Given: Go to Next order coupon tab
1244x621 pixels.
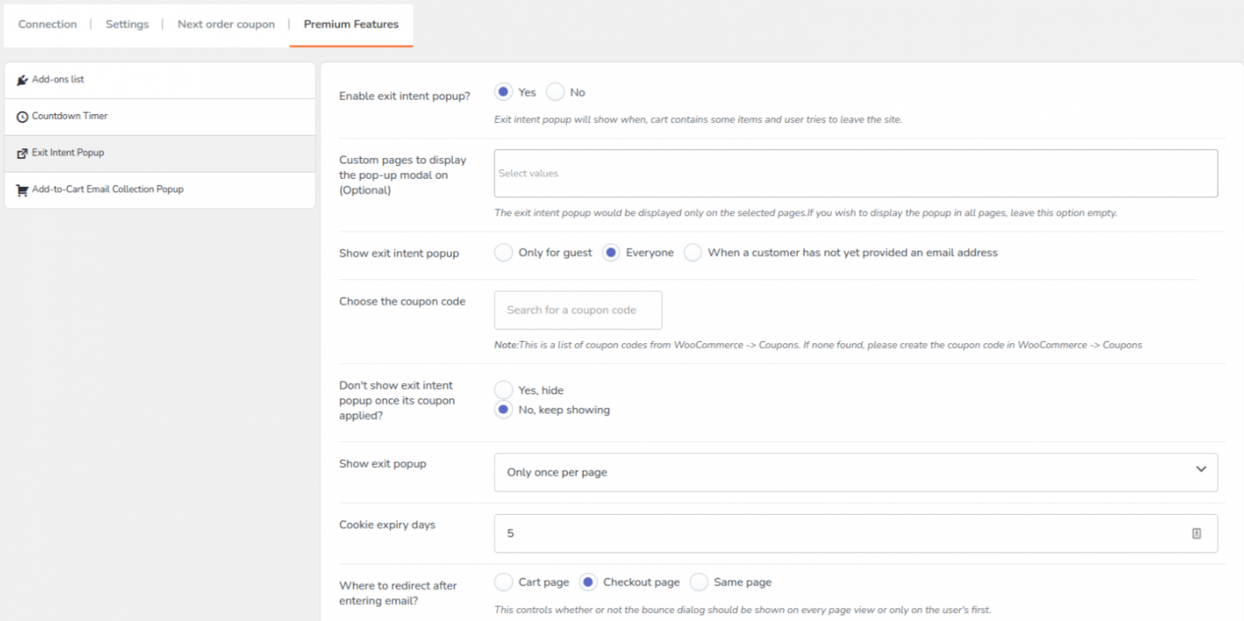Looking at the screenshot, I should [x=226, y=24].
